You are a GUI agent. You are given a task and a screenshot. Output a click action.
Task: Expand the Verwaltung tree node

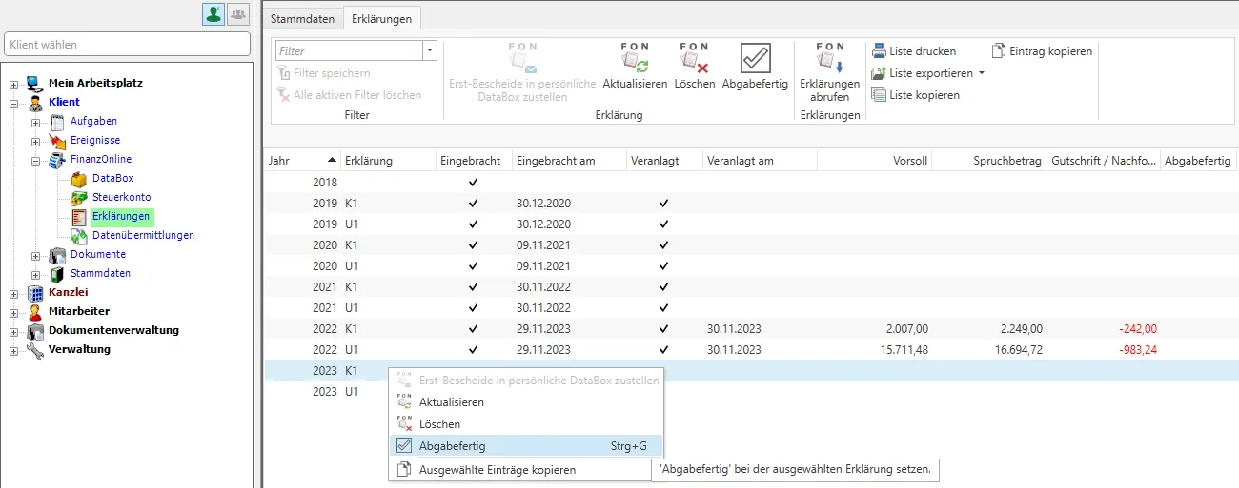(13, 350)
